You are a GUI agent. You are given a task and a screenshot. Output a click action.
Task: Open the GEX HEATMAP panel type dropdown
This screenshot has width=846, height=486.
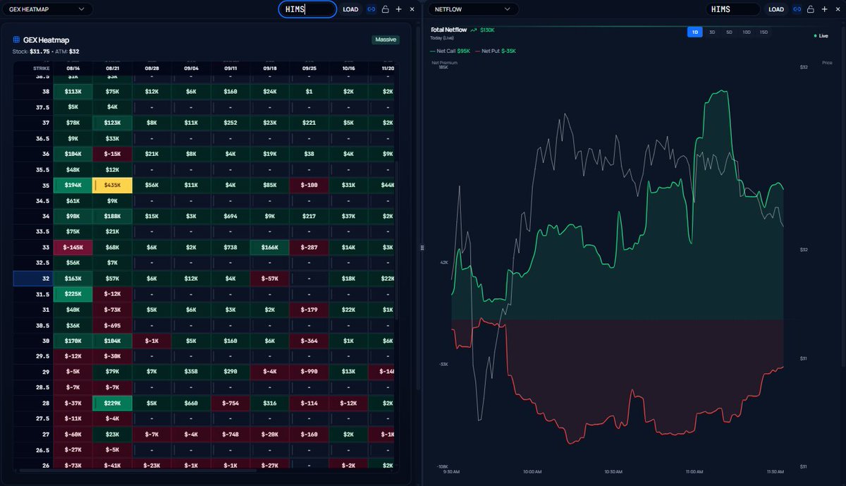coord(47,9)
